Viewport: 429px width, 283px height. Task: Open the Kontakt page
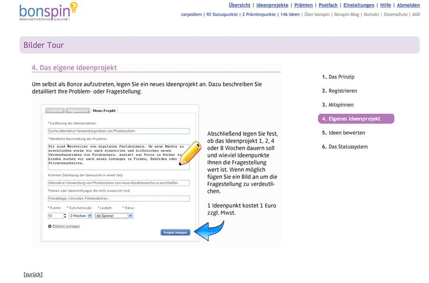click(371, 14)
